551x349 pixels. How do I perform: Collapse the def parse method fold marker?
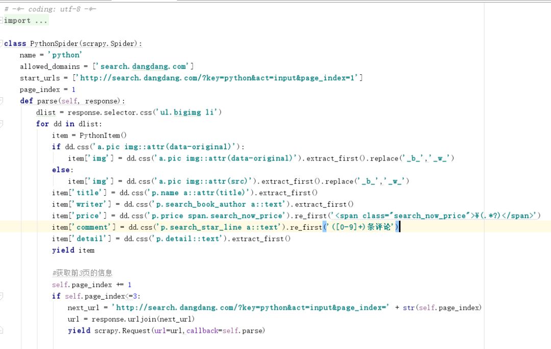[x=2, y=101]
